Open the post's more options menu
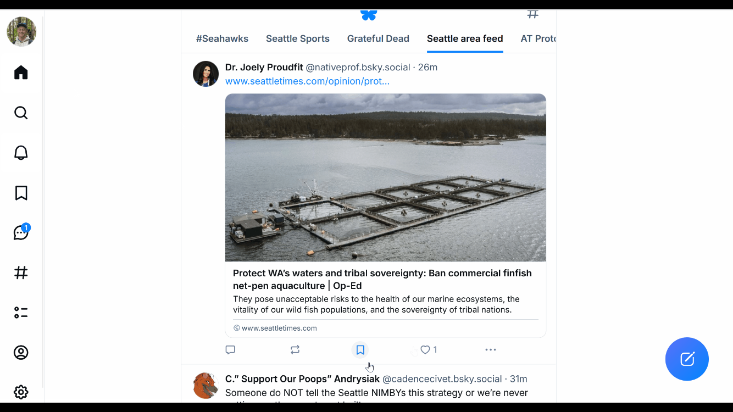The width and height of the screenshot is (733, 412). [x=491, y=349]
